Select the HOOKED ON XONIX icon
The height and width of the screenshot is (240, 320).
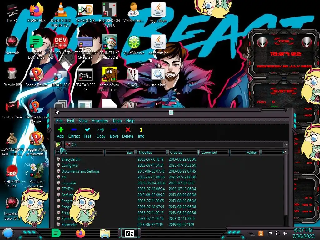[x=109, y=14]
